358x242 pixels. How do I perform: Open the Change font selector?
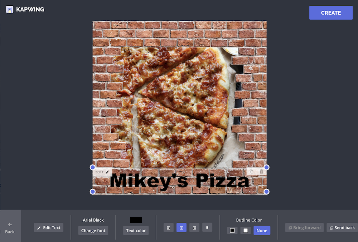point(93,231)
